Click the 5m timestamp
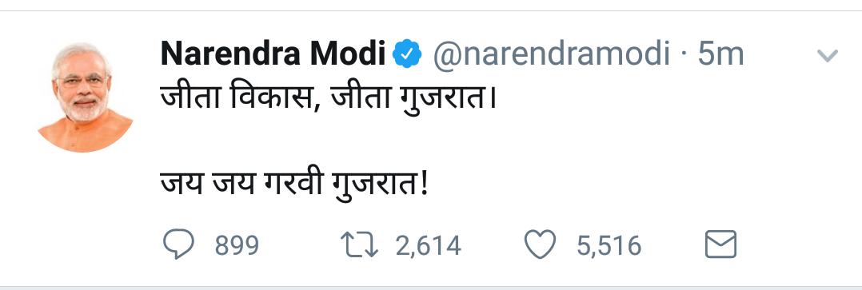Viewport: 862px width, 290px height. (720, 54)
